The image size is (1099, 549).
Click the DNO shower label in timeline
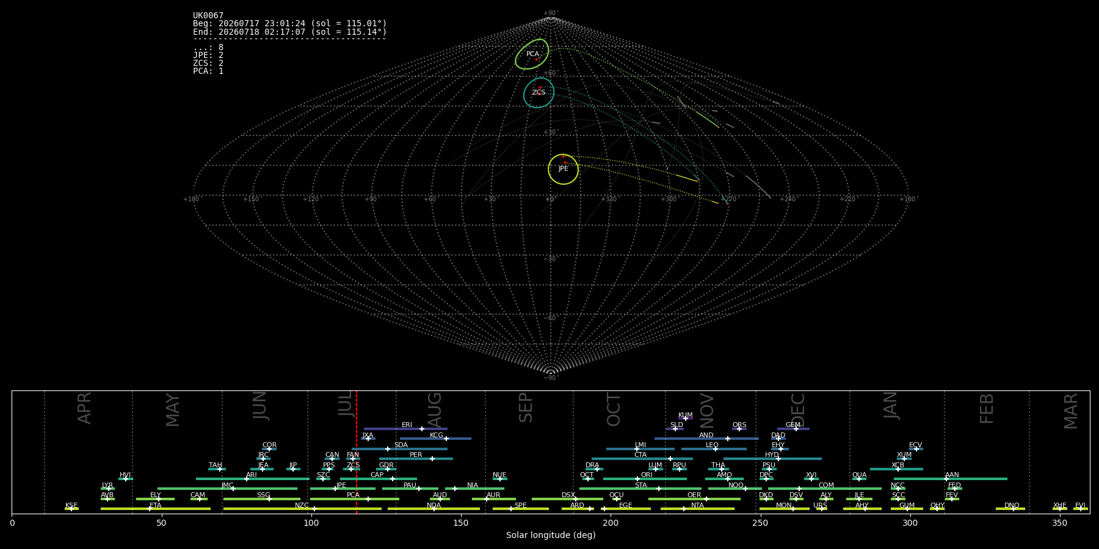[1012, 506]
